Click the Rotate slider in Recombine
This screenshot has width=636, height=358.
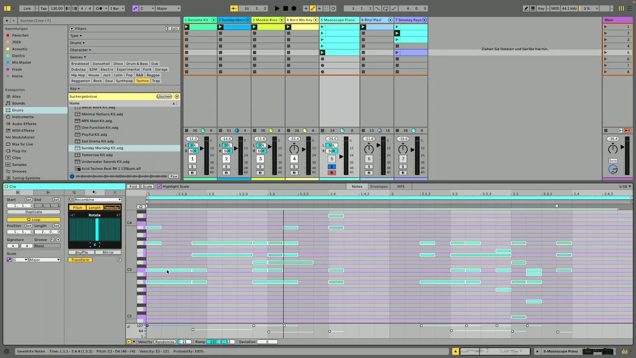95,229
